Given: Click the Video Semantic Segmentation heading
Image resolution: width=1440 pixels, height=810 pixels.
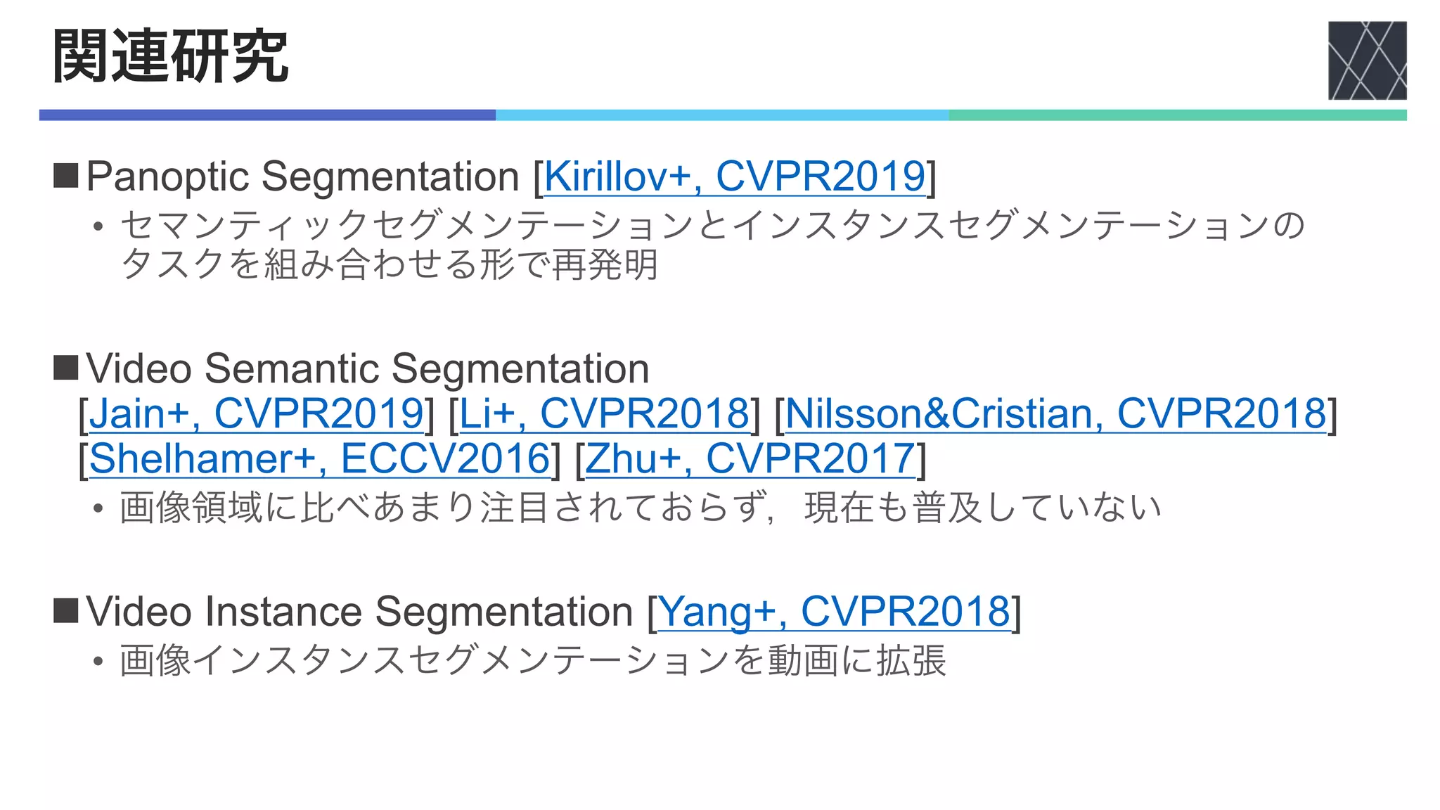Looking at the screenshot, I should click(368, 368).
